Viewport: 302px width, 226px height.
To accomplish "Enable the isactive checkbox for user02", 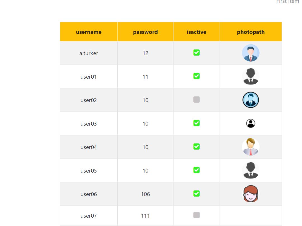I will click(196, 100).
